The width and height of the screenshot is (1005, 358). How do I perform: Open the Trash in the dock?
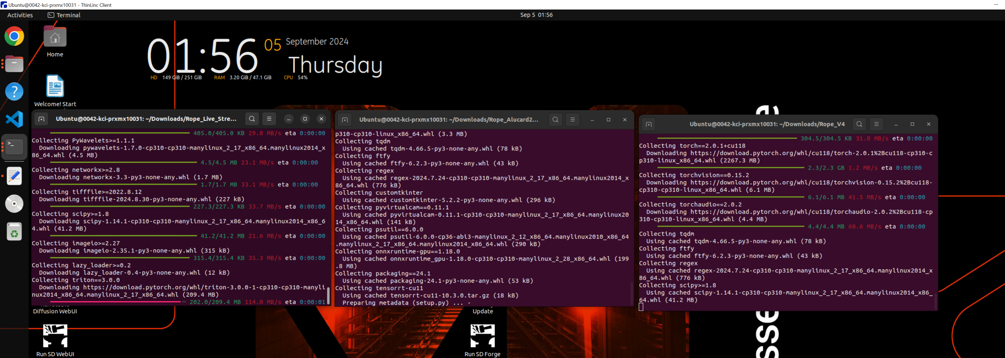click(14, 232)
